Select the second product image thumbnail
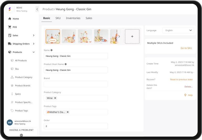 [x=69, y=36]
